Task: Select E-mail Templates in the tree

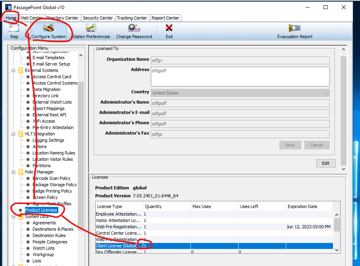Action: (x=48, y=58)
